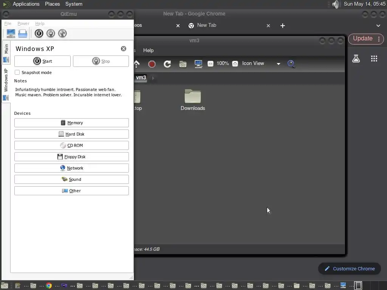This screenshot has height=290, width=387.
Task: Click the red stop loading icon in vm3
Action: (152, 64)
